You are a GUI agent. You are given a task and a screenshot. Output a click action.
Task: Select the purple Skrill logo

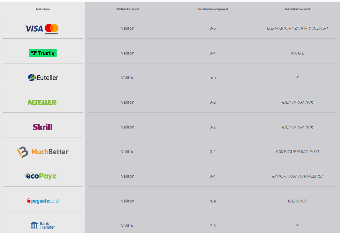(42, 127)
